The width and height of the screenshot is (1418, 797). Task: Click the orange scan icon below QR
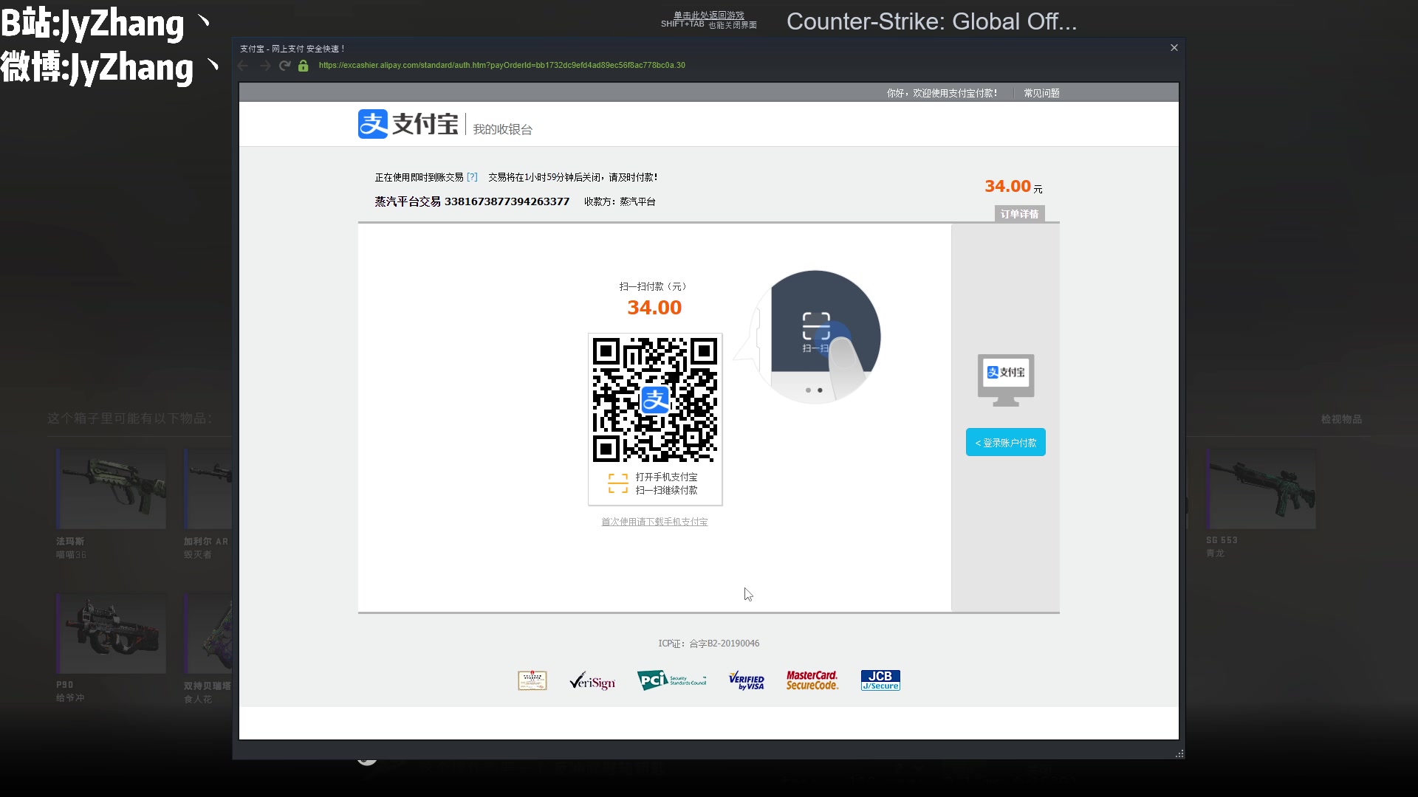[x=618, y=483]
